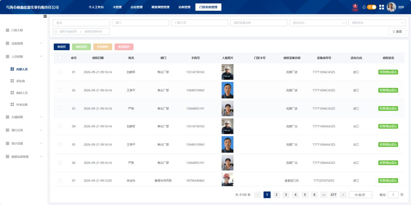Click the 外来访客 sidebar icon
Screen dimensions: 411x205
tap(12, 105)
